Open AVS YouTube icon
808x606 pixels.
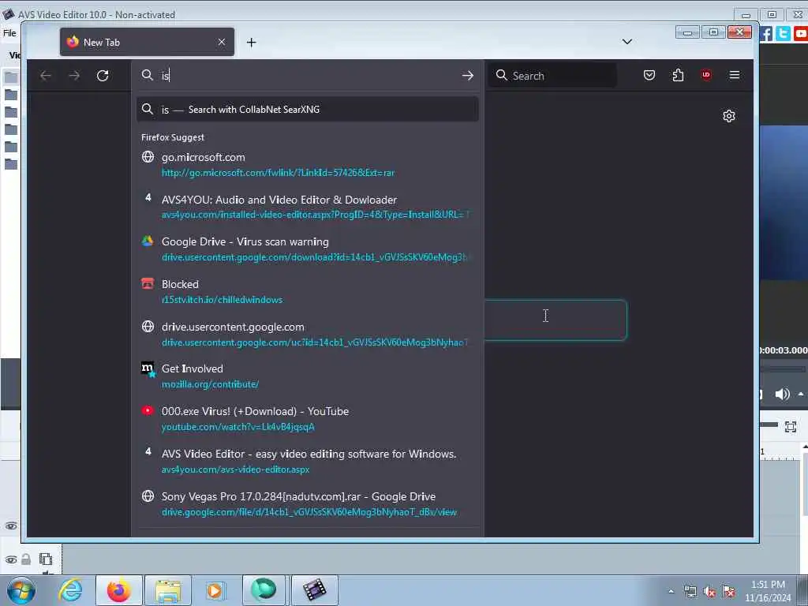[801, 34]
